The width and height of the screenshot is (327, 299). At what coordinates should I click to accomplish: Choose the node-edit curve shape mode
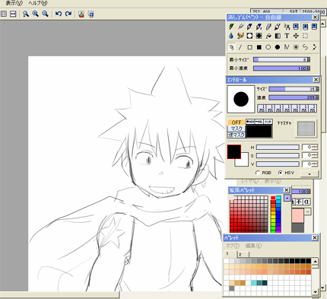tap(314, 47)
